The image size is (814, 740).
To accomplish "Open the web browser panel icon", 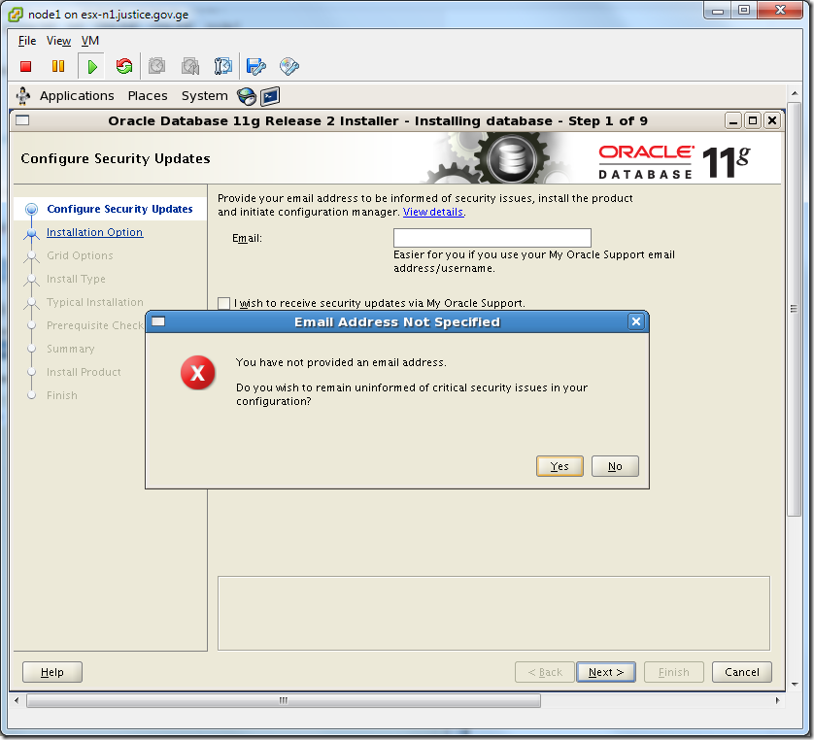I will click(x=246, y=95).
